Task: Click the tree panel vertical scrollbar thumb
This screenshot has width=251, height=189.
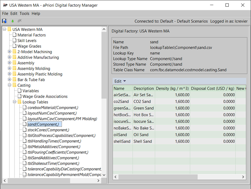Action: 104,65
